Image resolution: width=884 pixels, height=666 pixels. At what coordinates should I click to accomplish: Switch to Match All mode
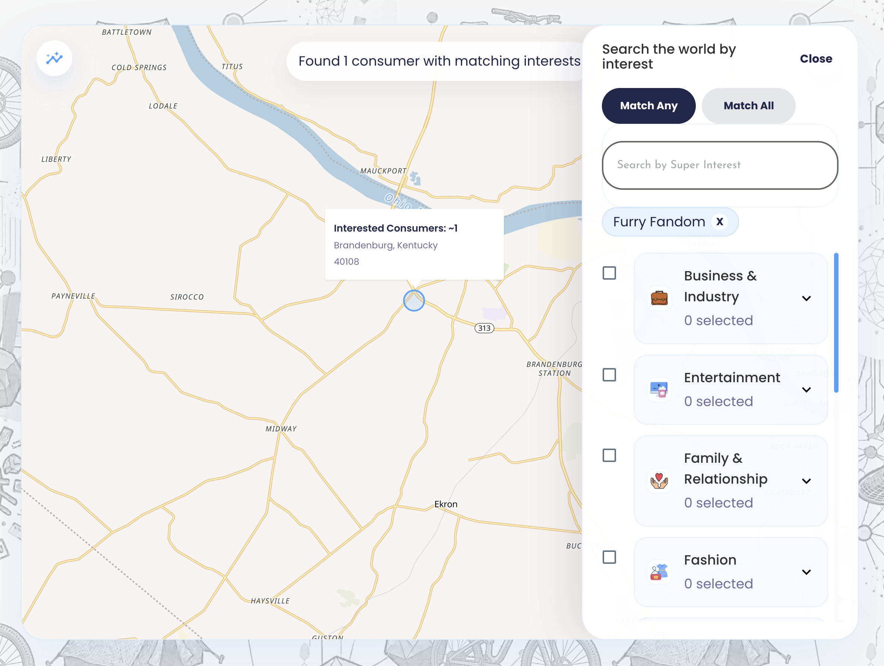748,106
